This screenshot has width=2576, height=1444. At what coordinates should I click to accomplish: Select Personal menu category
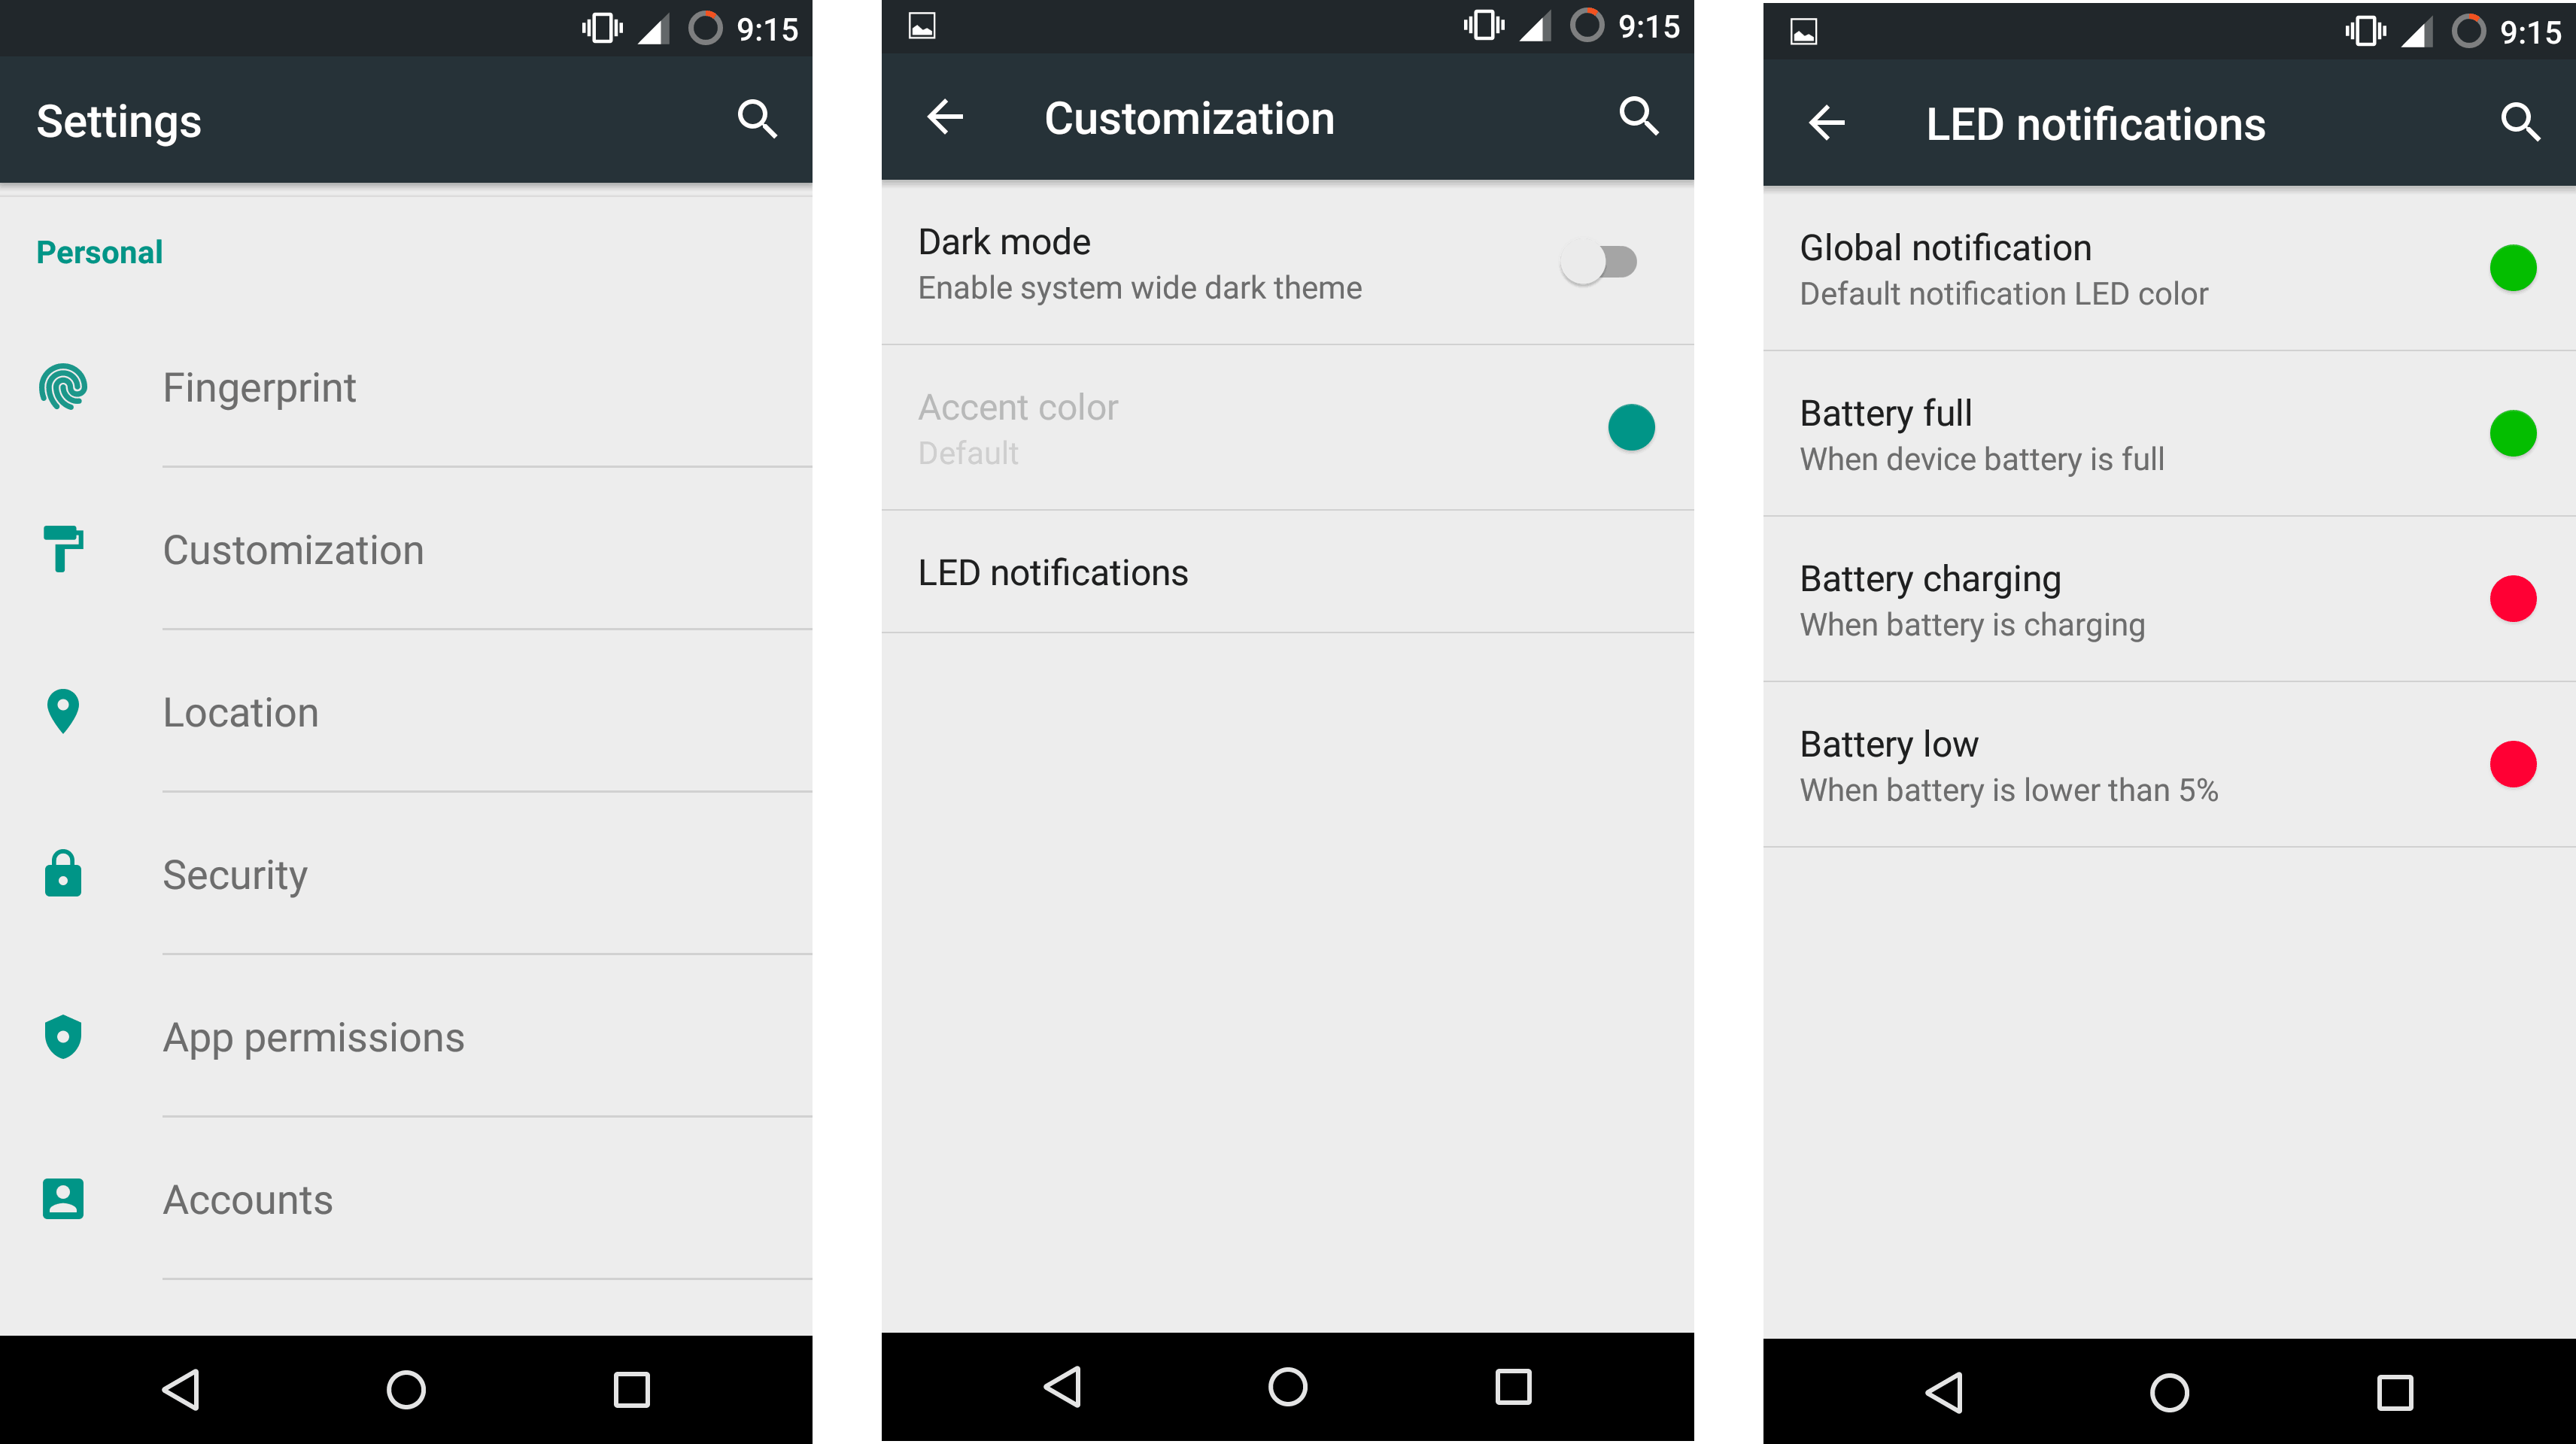point(101,251)
